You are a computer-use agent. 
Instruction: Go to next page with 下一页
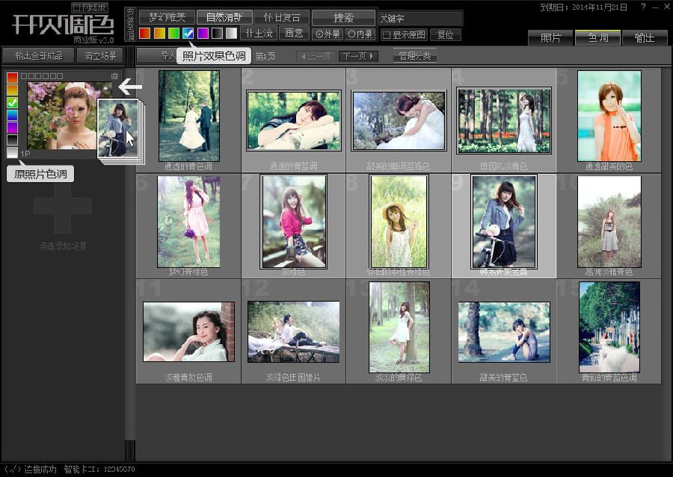[x=358, y=56]
